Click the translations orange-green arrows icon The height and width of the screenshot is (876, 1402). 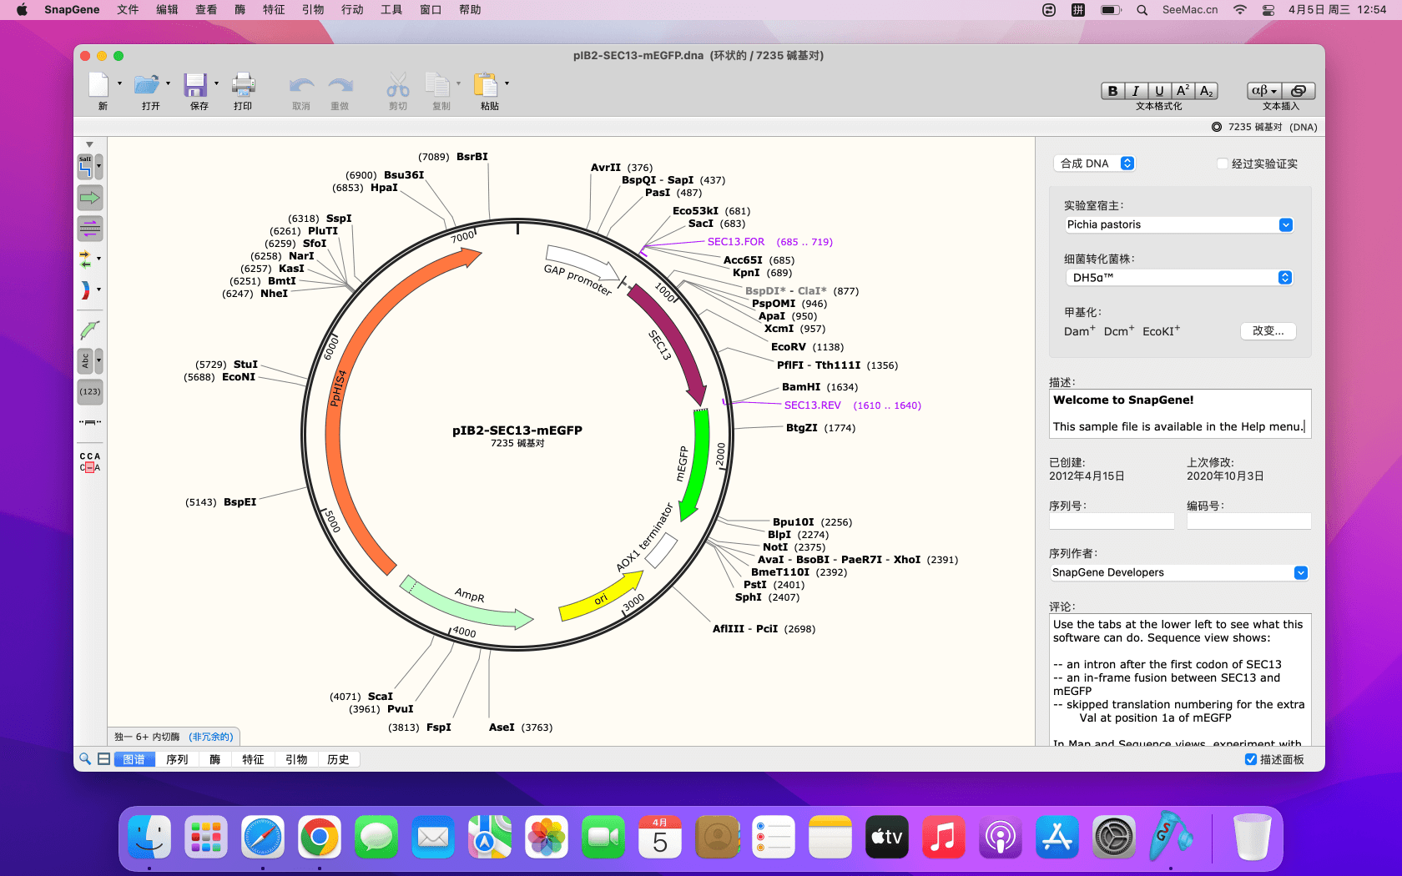[85, 259]
